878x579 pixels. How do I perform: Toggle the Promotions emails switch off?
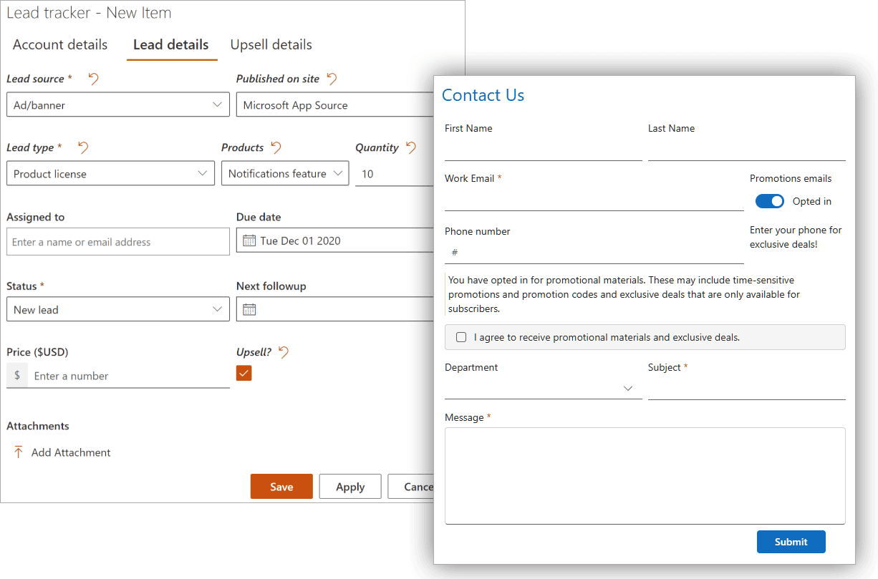point(770,201)
